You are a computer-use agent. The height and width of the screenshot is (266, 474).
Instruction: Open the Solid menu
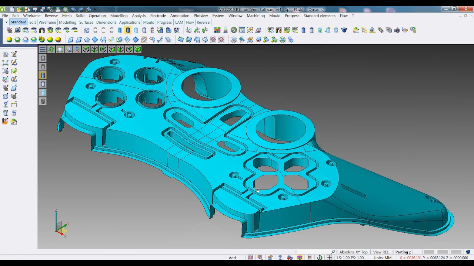point(80,16)
